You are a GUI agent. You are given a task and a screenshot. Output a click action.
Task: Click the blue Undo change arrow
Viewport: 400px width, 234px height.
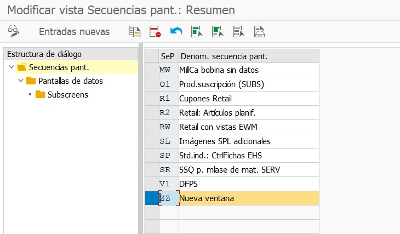pyautogui.click(x=176, y=32)
